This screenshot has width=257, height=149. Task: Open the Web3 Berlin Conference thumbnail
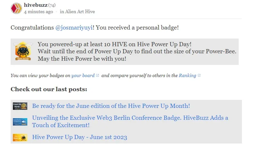20,122
